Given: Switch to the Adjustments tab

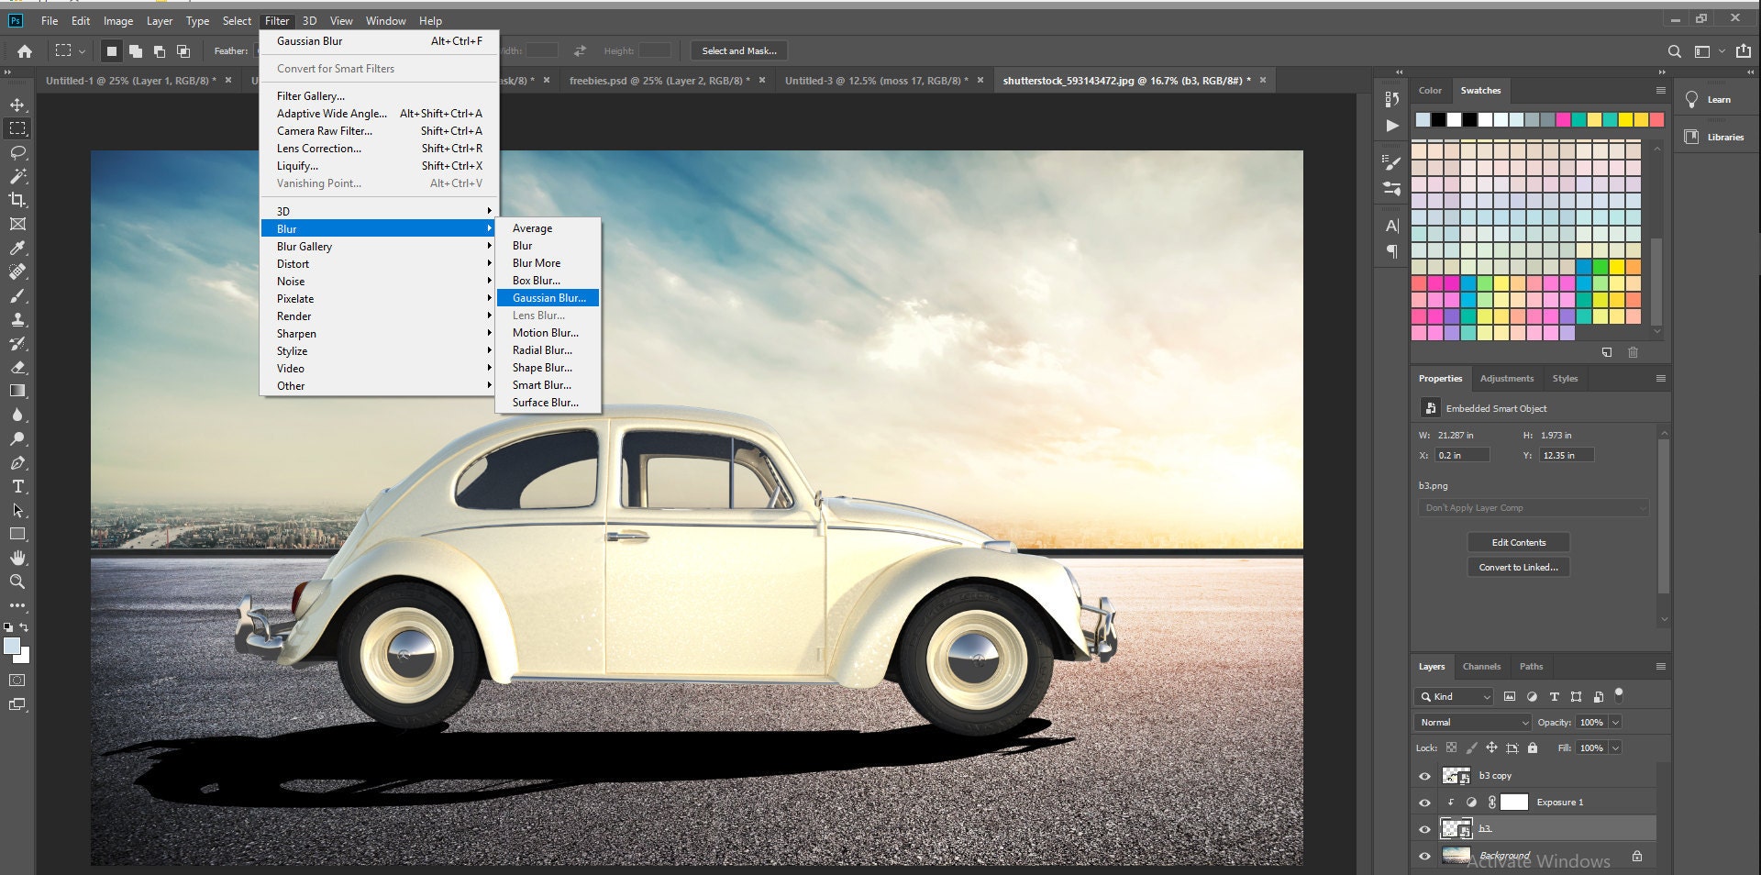Looking at the screenshot, I should point(1506,378).
